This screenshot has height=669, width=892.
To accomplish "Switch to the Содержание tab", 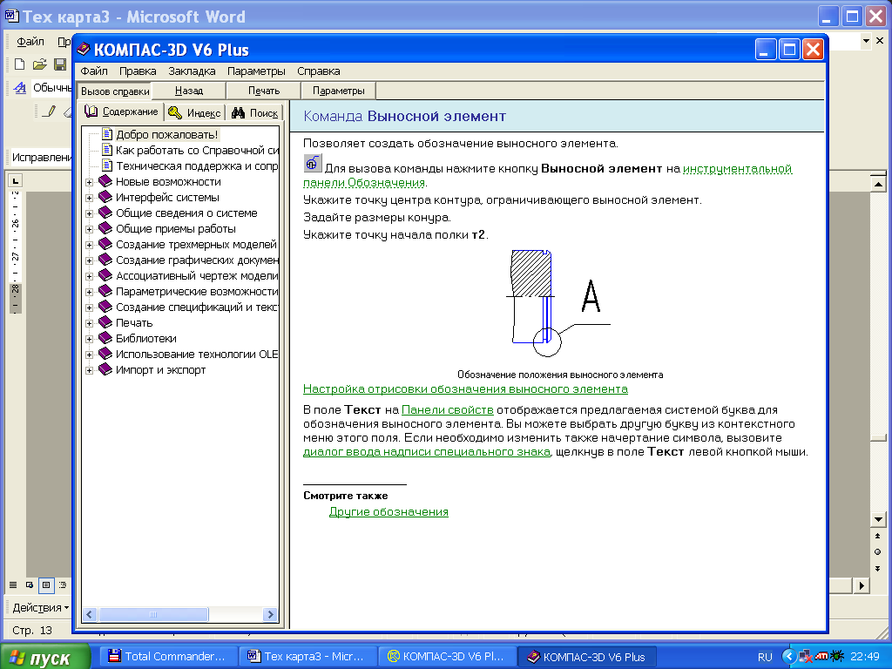I will pos(121,111).
